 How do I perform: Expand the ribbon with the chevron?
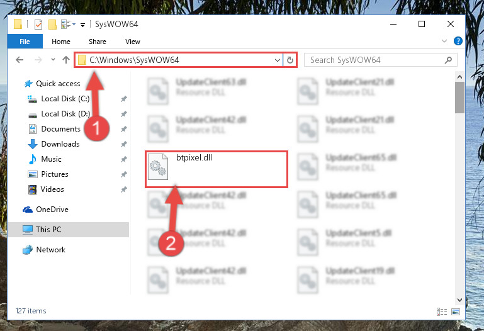(444, 41)
